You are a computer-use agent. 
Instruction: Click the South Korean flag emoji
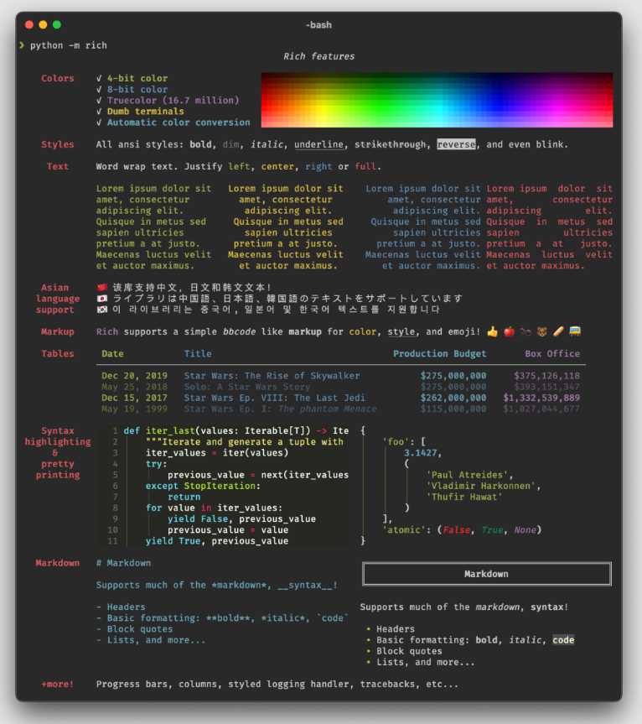[x=102, y=310]
